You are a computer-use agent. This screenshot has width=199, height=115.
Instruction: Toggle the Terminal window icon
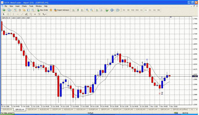tap(28, 10)
